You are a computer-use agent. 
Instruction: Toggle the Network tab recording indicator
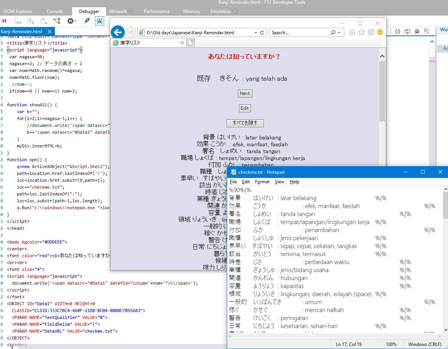coord(131,11)
